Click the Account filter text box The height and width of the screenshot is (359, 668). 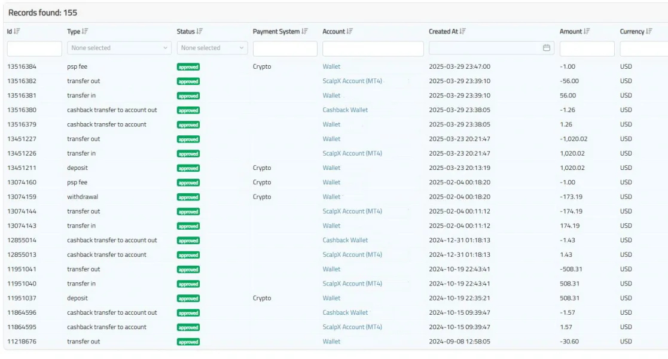(x=373, y=48)
